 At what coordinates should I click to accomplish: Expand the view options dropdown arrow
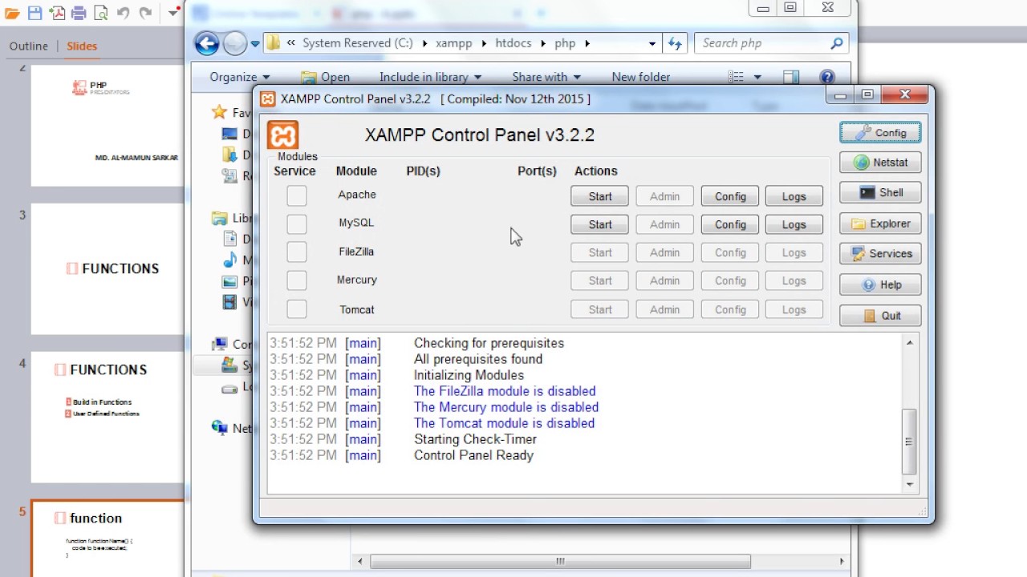pyautogui.click(x=757, y=77)
